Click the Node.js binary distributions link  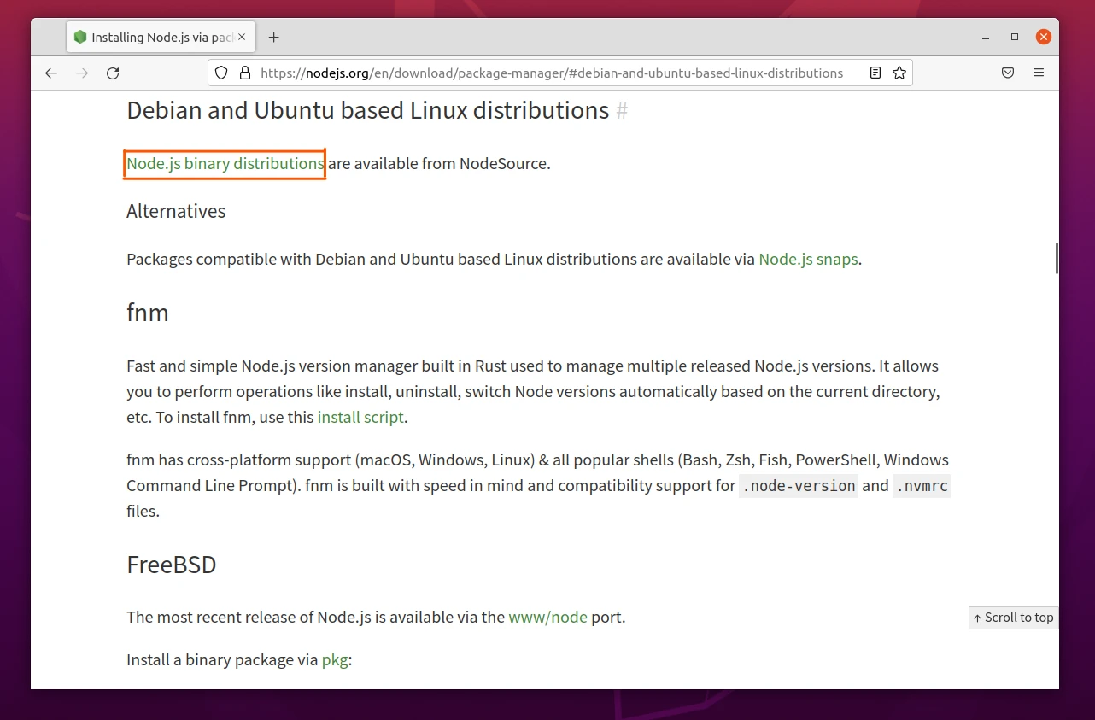tap(224, 163)
